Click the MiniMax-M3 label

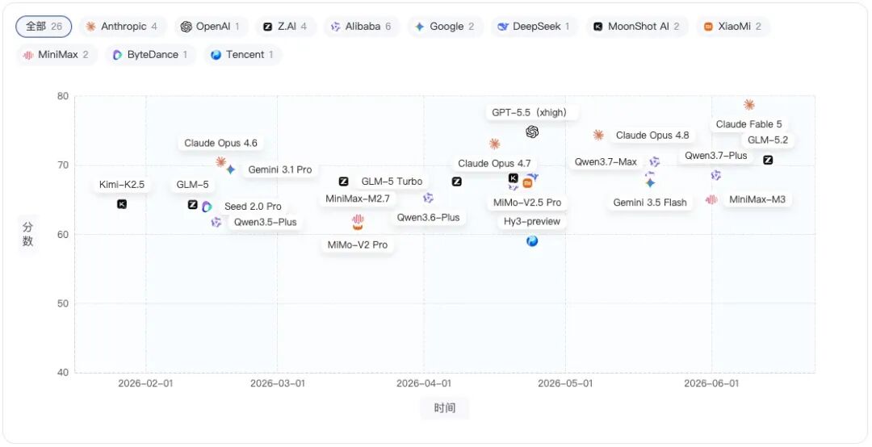(x=757, y=199)
